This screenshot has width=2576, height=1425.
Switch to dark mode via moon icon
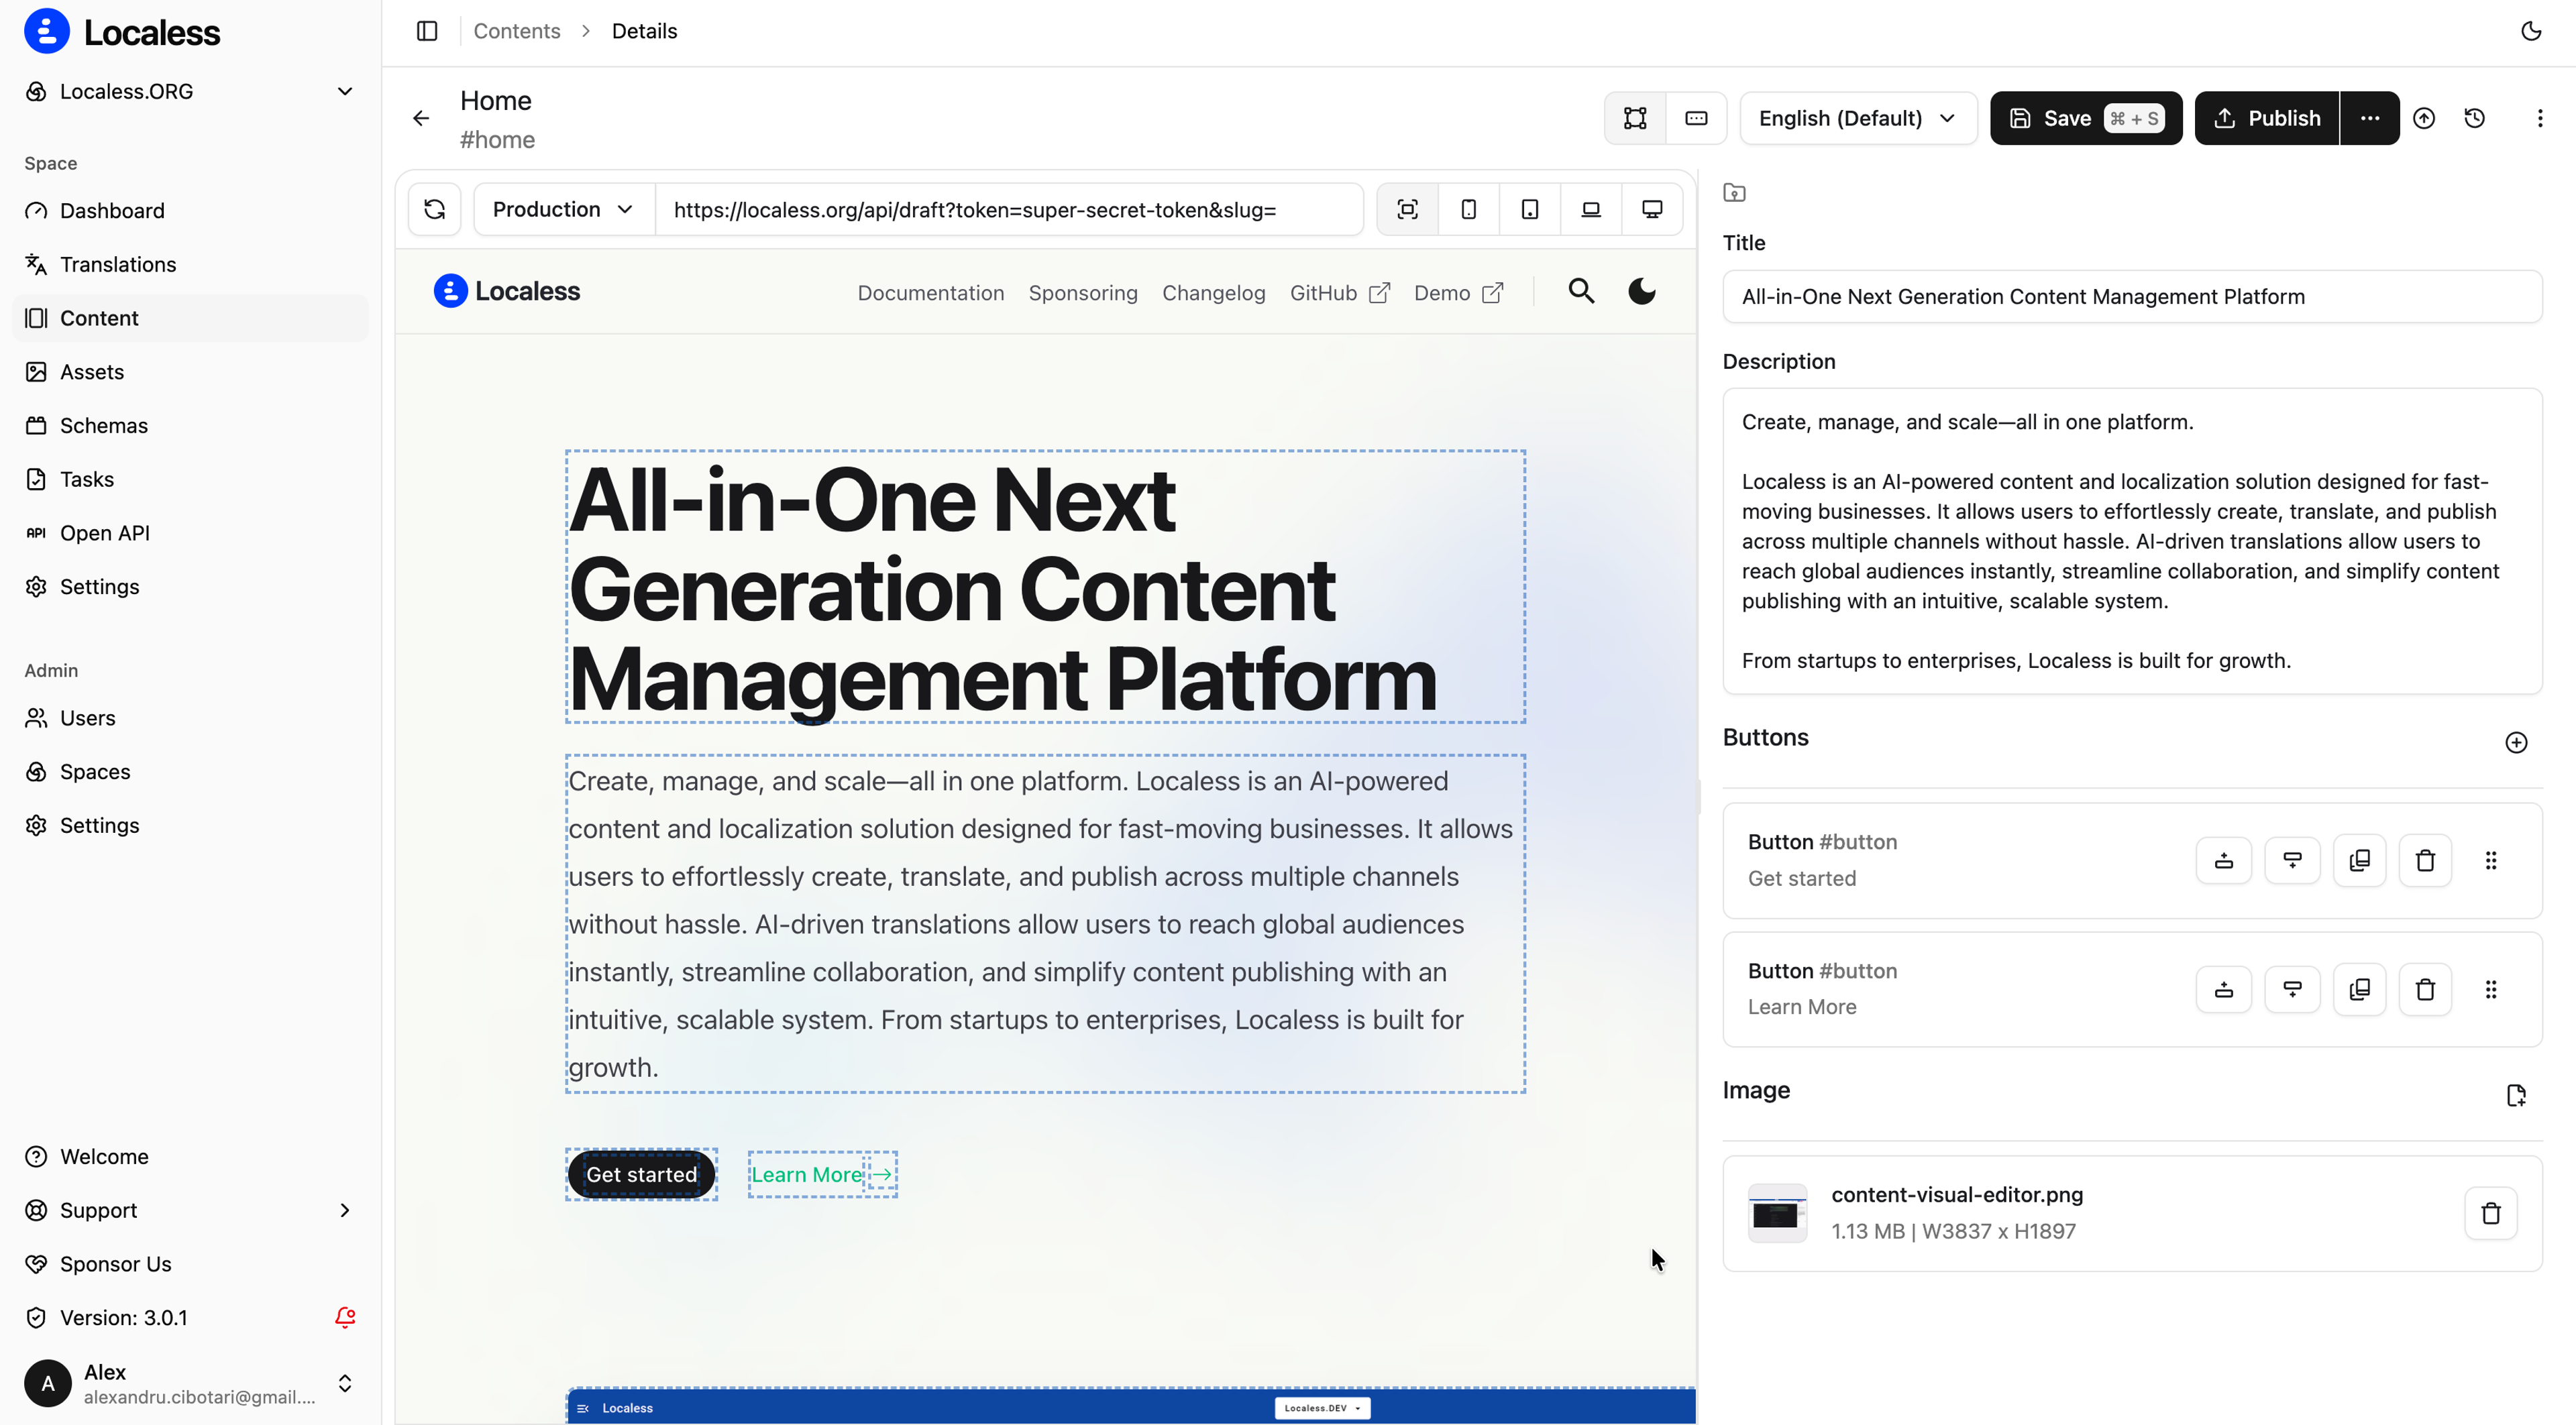point(2531,31)
